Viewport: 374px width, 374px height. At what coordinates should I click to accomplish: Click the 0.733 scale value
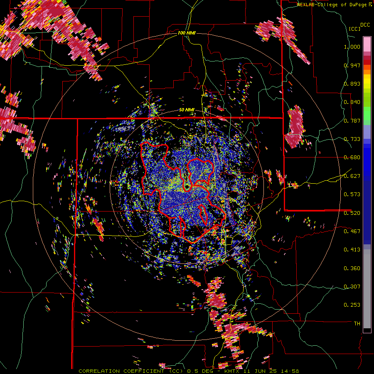352,139
